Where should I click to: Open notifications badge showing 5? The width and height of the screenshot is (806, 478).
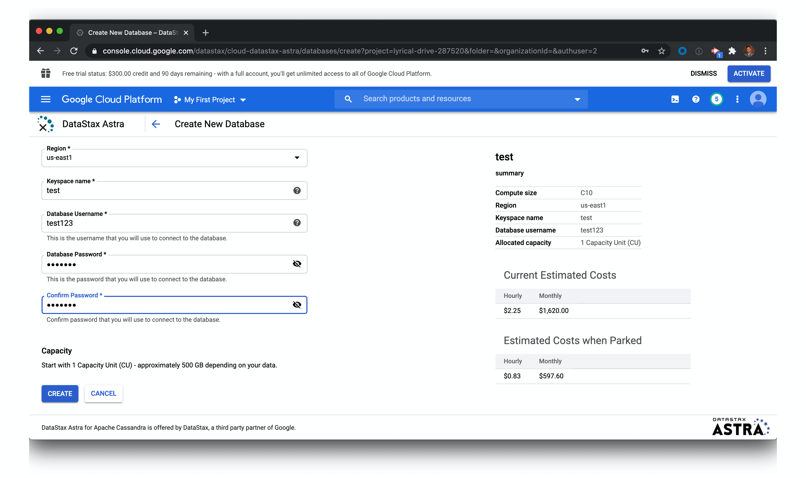click(x=716, y=99)
